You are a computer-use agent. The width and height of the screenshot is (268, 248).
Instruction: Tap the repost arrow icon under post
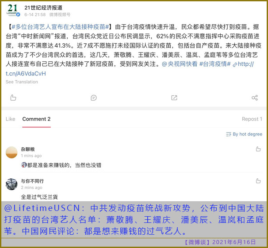coord(174,98)
